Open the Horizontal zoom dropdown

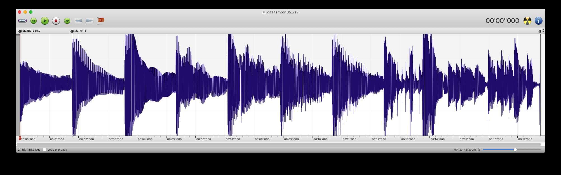point(479,150)
